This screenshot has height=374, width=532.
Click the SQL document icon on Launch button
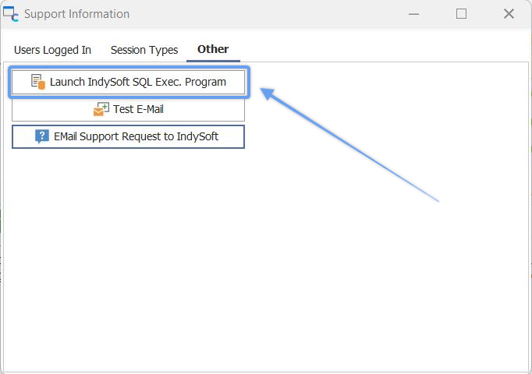(x=38, y=82)
